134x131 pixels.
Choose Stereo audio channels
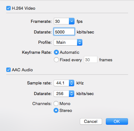point(56,110)
